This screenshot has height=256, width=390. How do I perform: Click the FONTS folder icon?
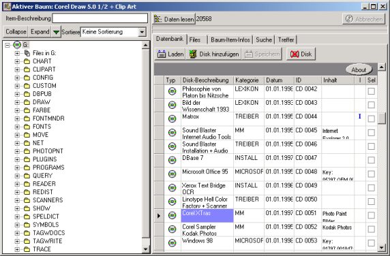point(27,127)
